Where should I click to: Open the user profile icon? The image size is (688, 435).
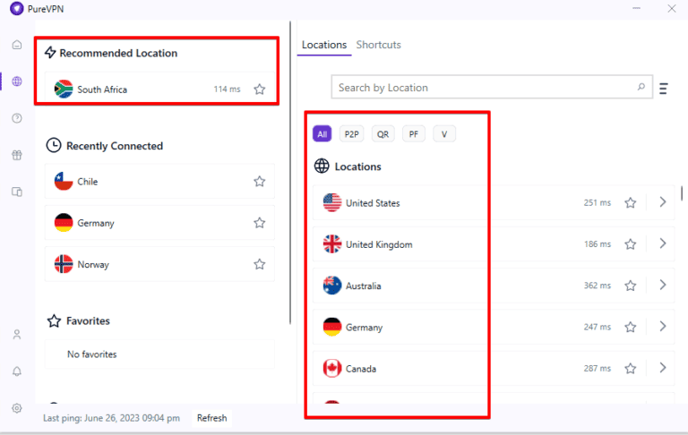click(x=17, y=335)
